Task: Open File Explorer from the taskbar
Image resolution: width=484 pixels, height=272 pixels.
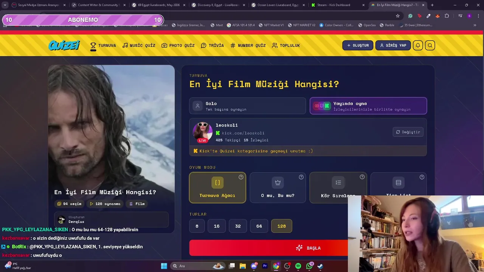Action: tap(243, 266)
